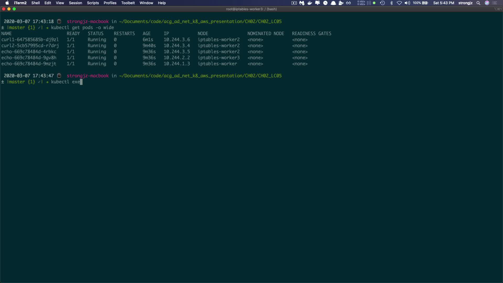Open the Toolbelt menu

point(128,3)
